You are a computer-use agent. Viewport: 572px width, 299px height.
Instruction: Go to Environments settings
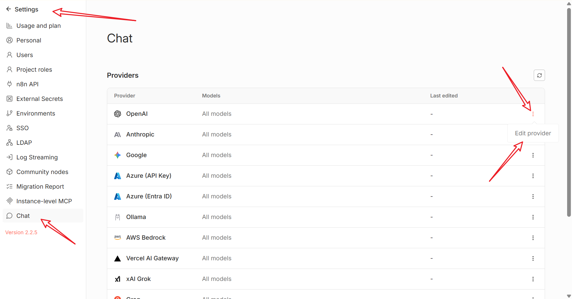[x=43, y=114]
